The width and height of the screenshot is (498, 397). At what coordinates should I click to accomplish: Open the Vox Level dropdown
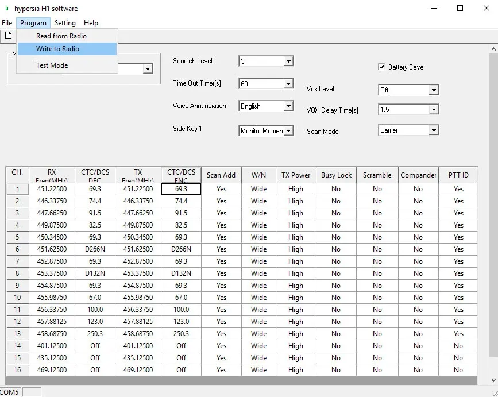pos(434,90)
